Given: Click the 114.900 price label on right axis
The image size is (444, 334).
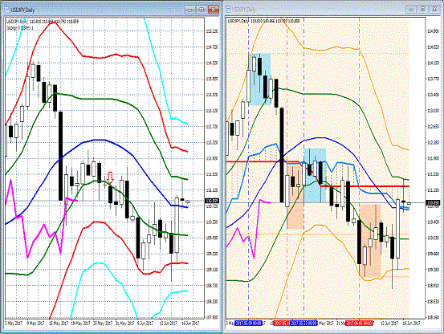Looking at the screenshot, I should pyautogui.click(x=433, y=31).
